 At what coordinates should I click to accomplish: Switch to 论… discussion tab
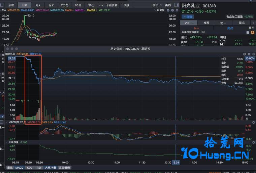tap(223, 23)
